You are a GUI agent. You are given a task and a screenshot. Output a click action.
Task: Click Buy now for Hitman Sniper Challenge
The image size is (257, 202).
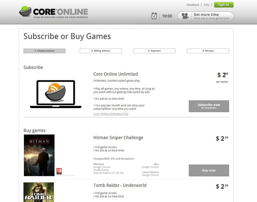point(209,170)
